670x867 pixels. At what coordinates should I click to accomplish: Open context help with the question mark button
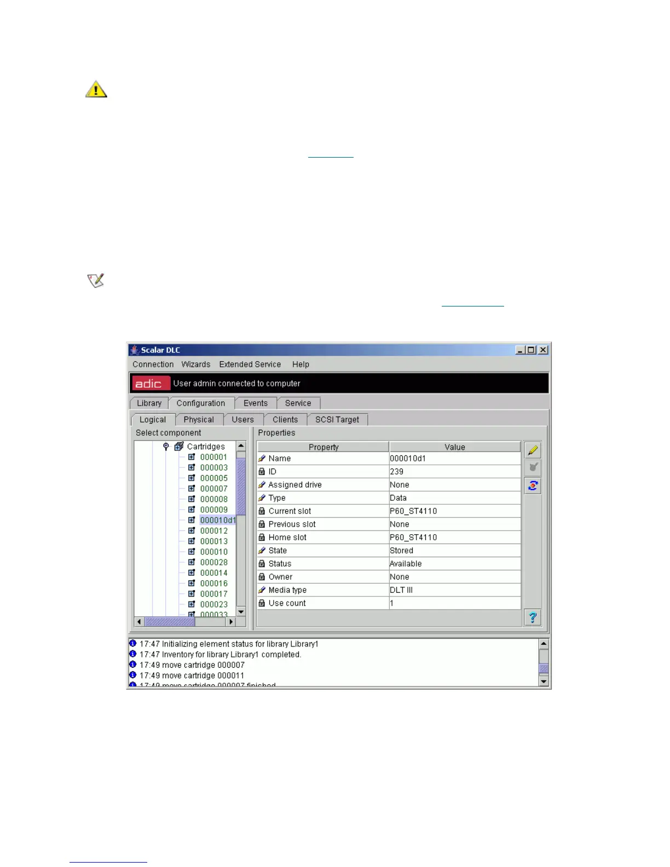pos(533,617)
